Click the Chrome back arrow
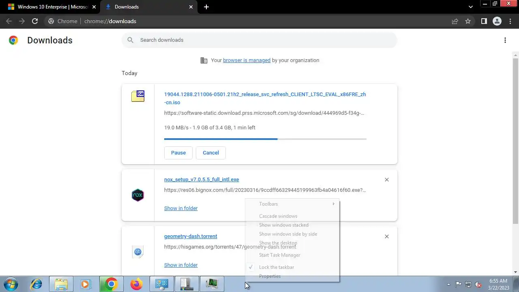This screenshot has height=292, width=519. coord(9,21)
